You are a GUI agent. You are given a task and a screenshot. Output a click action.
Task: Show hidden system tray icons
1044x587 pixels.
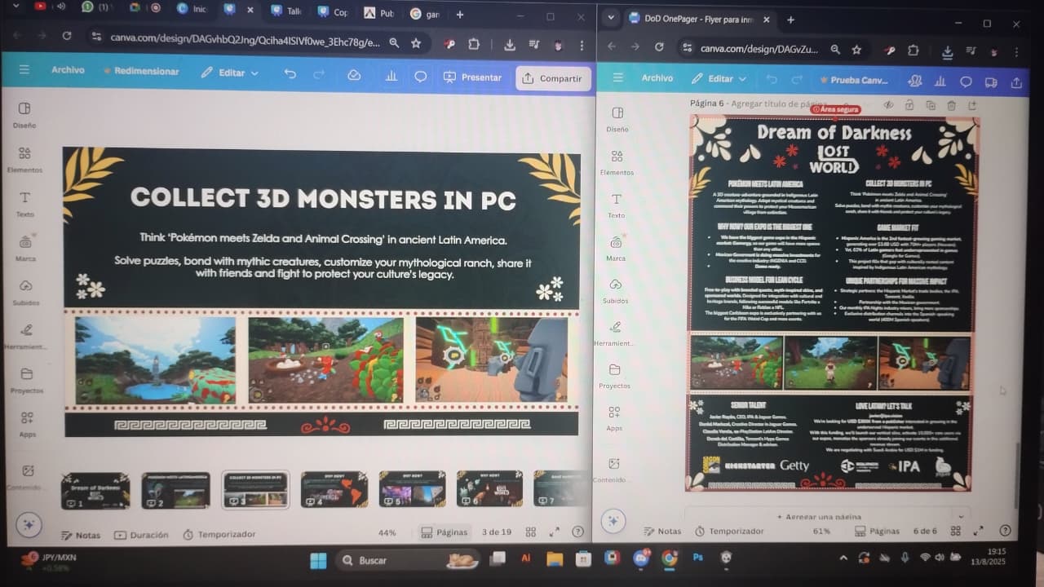[843, 558]
